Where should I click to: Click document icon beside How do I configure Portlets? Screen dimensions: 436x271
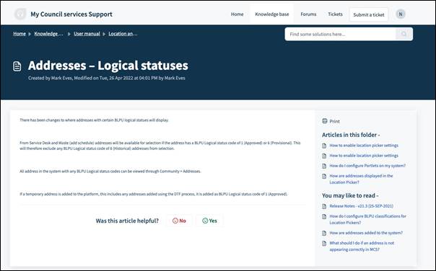pyautogui.click(x=324, y=166)
